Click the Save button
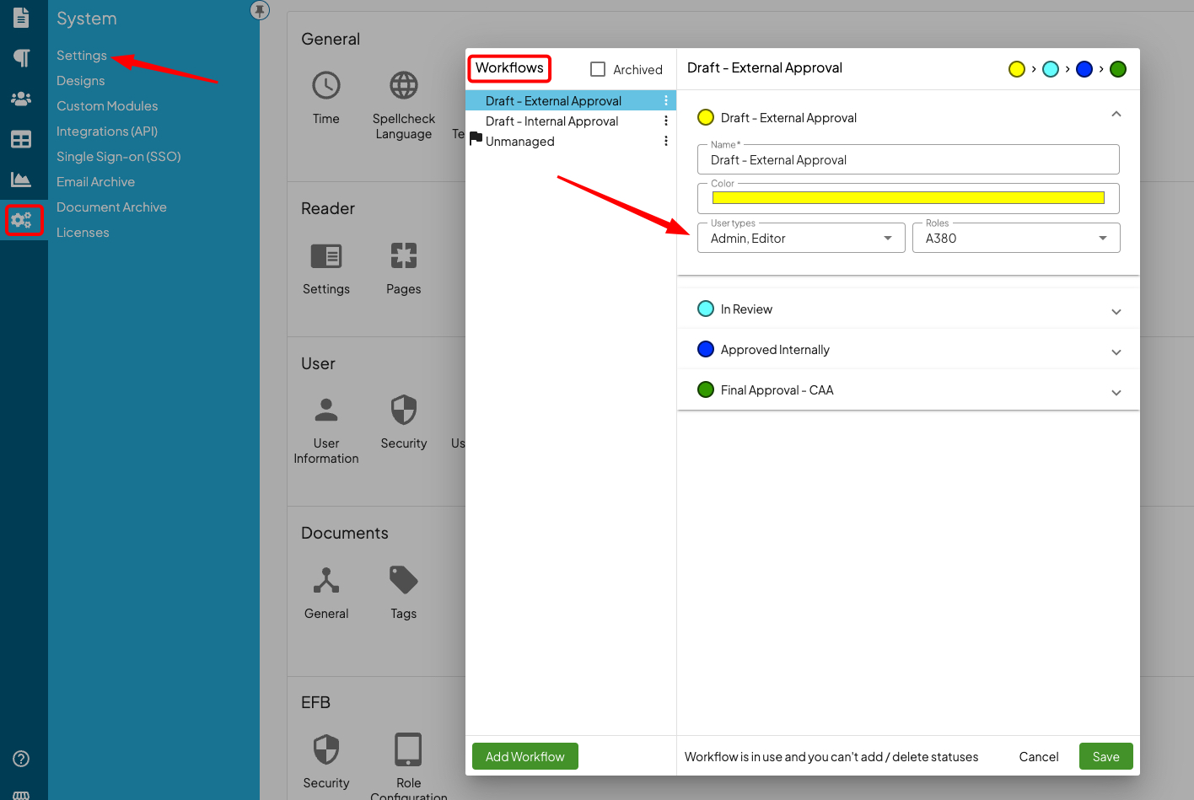1194x800 pixels. pos(1105,756)
